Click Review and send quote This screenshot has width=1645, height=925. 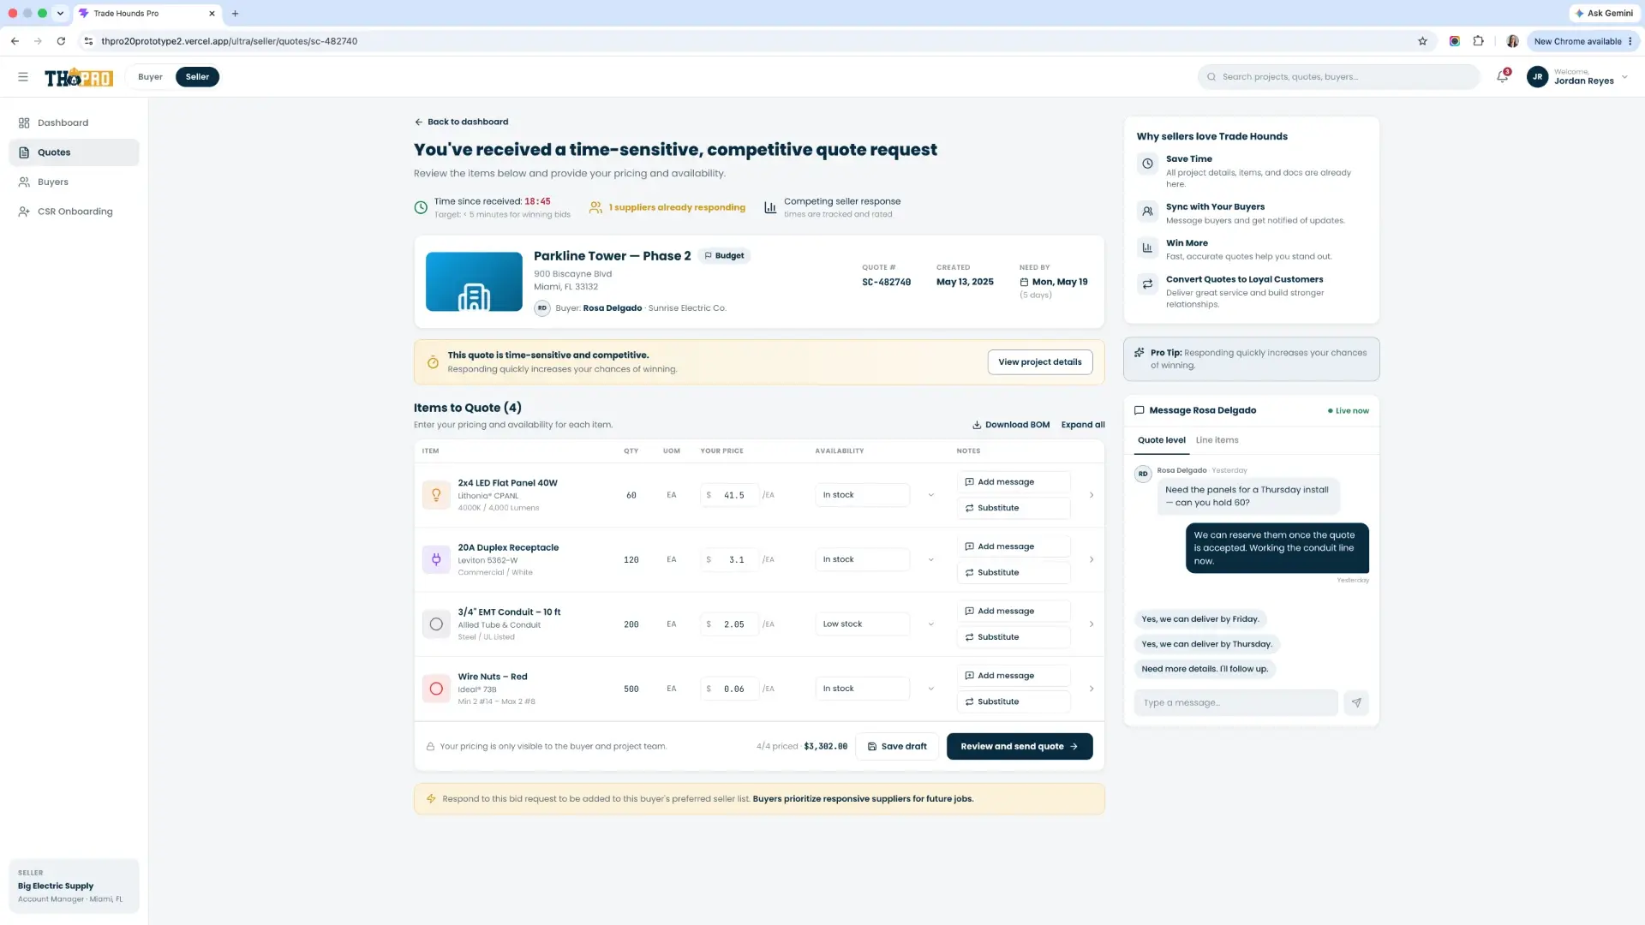(1019, 747)
